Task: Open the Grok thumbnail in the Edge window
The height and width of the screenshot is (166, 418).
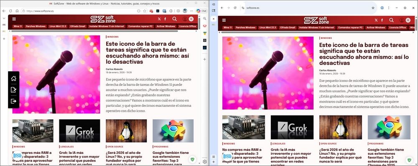Action: tap(79, 131)
